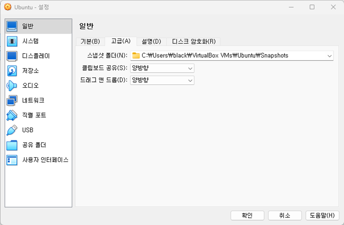Image resolution: width=344 pixels, height=225 pixels.
Task: Switch to the 기본(B) tab
Action: coord(90,41)
